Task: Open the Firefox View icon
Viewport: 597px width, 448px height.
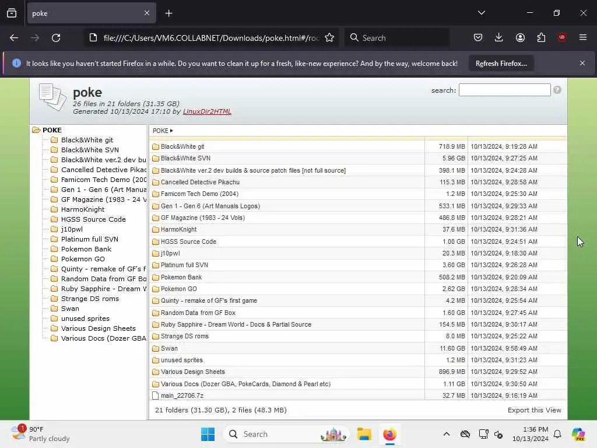Action: pyautogui.click(x=12, y=13)
